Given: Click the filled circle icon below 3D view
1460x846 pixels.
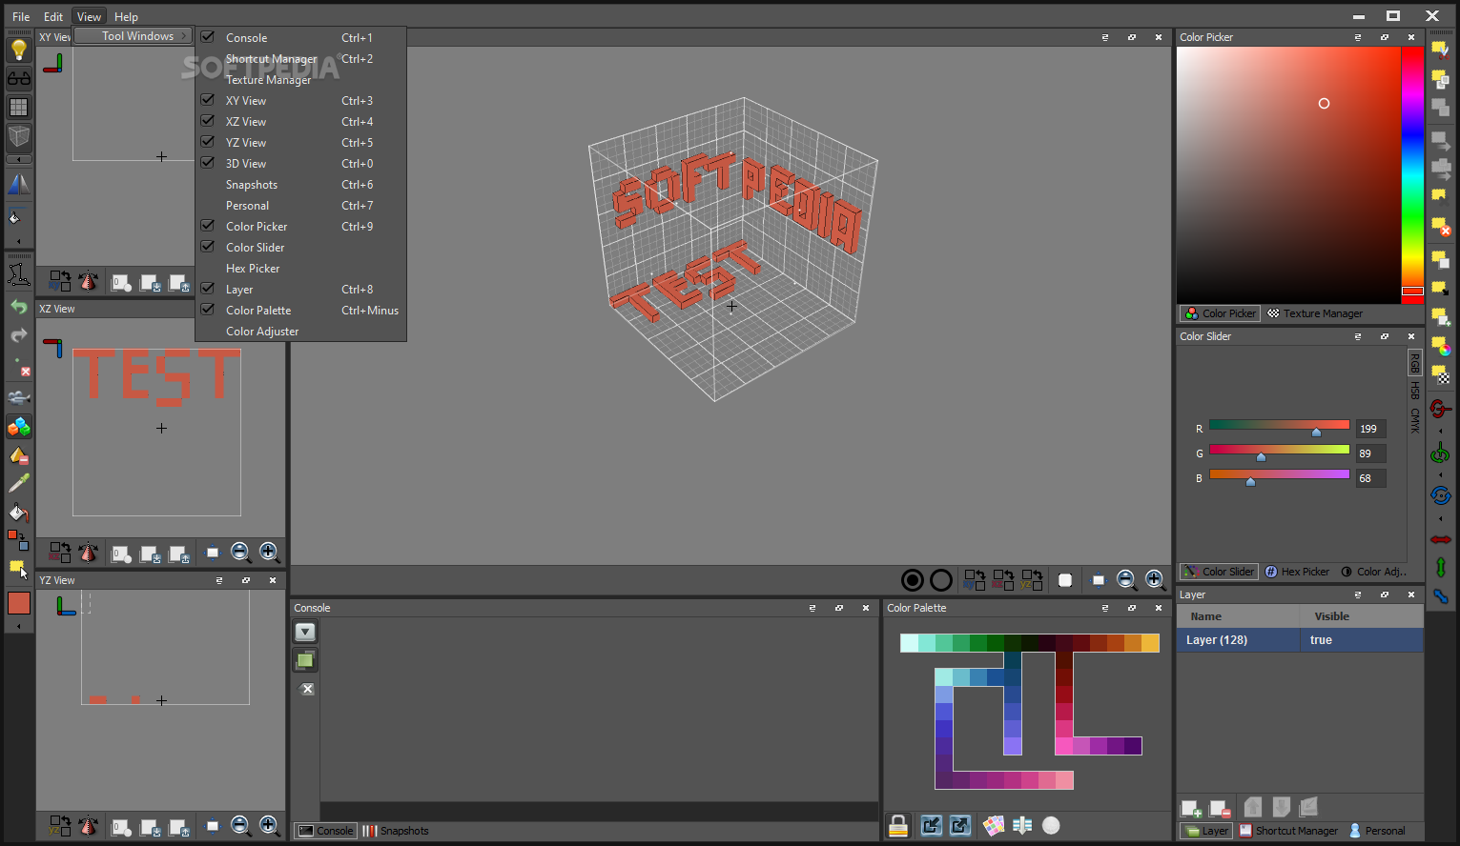Looking at the screenshot, I should pos(913,579).
